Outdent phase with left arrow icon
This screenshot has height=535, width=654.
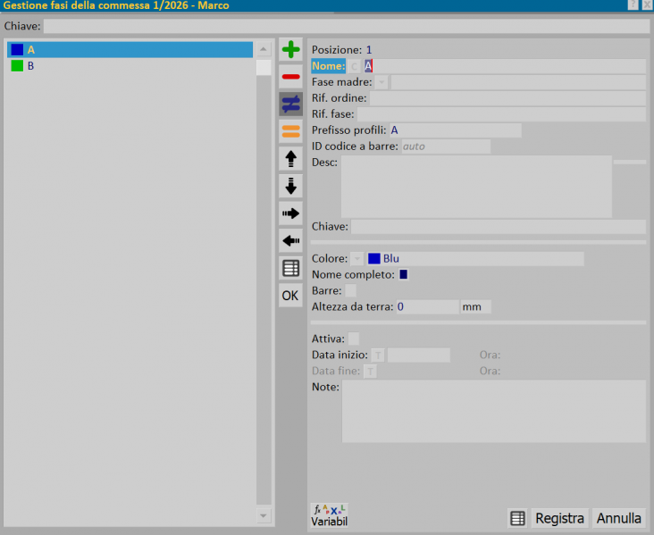290,240
